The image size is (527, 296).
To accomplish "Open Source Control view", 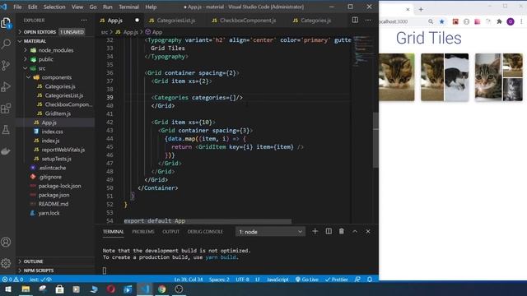I will click(6, 66).
